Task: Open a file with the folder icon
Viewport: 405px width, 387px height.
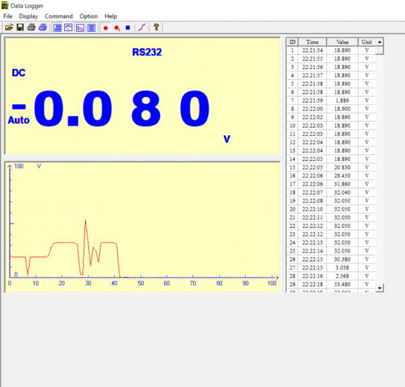Action: tap(9, 28)
